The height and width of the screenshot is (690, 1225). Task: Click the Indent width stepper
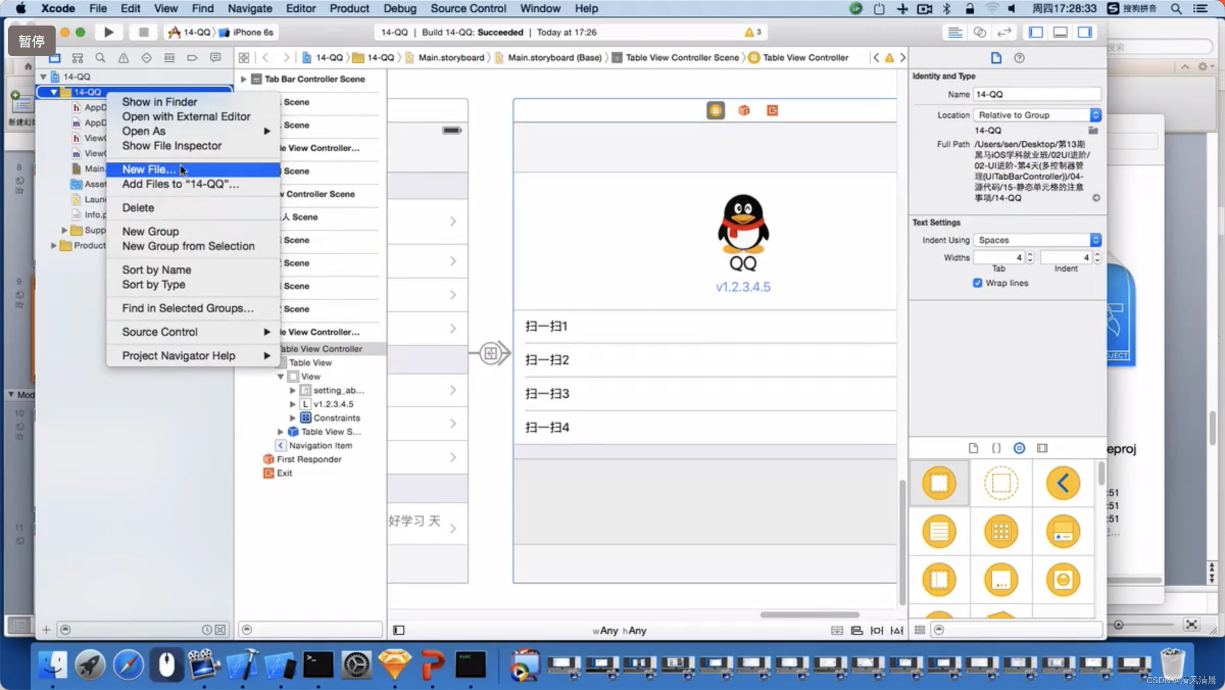[1097, 257]
